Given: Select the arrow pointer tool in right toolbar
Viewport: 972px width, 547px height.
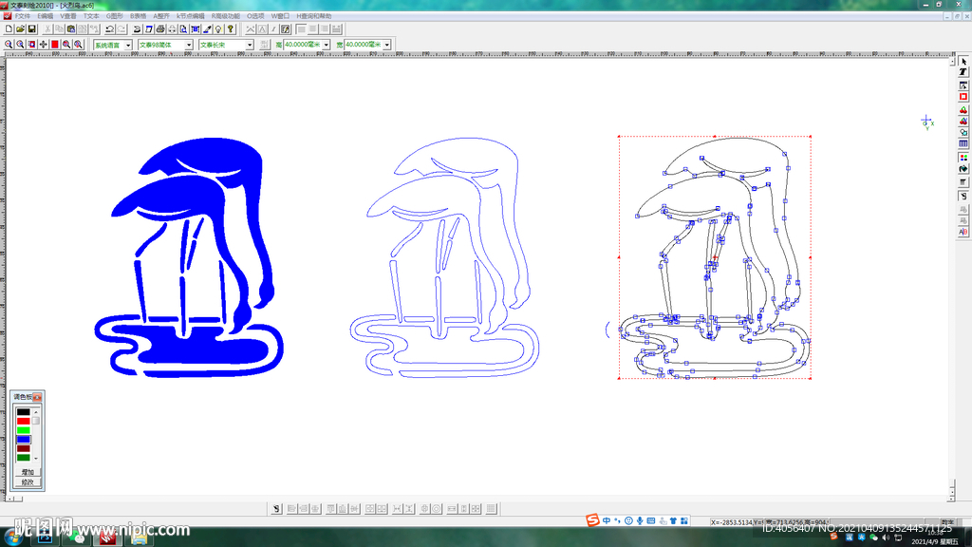Looking at the screenshot, I should [x=963, y=62].
